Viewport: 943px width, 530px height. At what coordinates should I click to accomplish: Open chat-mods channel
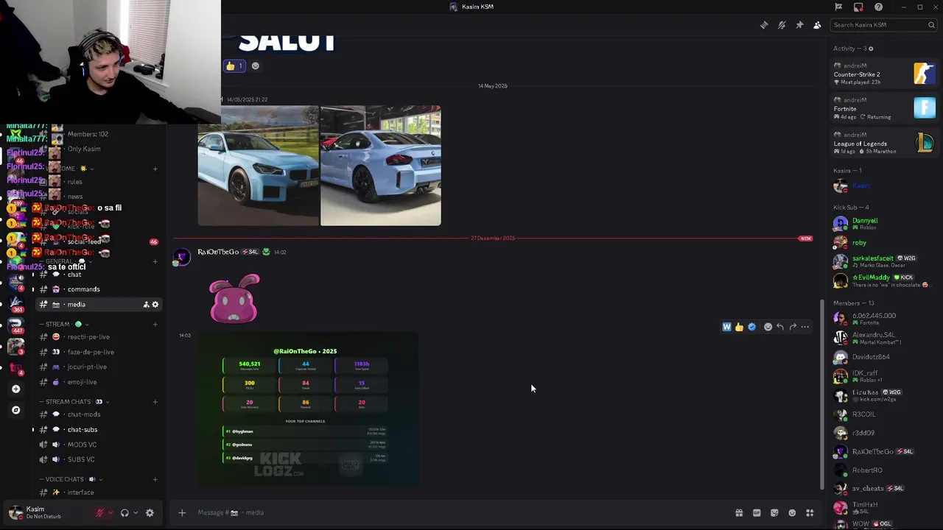click(x=99, y=414)
